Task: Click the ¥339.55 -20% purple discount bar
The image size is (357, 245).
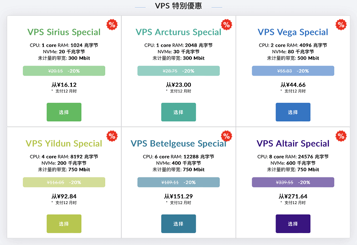Action: [x=293, y=182]
